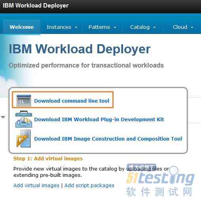Collapse the section with the gray triangle
This screenshot has height=199, width=201.
click(x=3, y=117)
